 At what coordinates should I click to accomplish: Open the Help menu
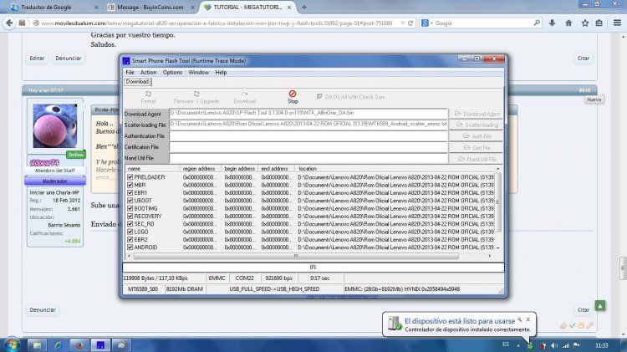(221, 73)
